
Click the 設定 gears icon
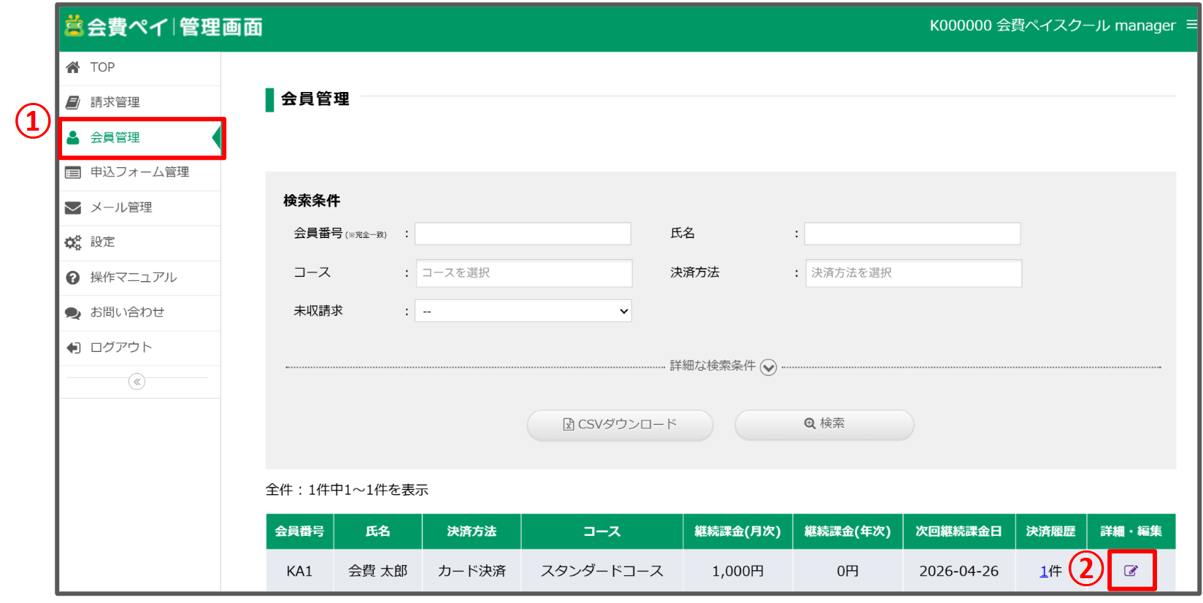pyautogui.click(x=73, y=242)
